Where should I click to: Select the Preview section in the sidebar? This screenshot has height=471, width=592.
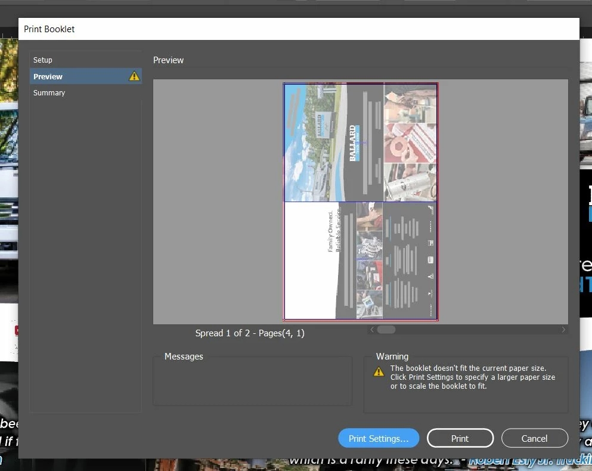(x=86, y=76)
